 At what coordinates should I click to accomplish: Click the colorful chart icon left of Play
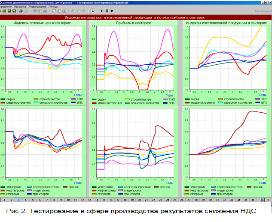coord(92,11)
